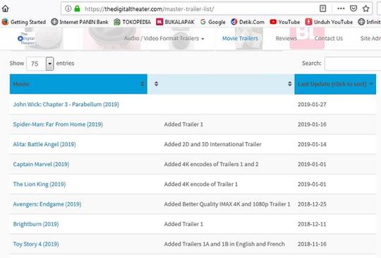Image resolution: width=381 pixels, height=258 pixels.
Task: Open the TOKOPEDIA bookmark
Action: point(132,22)
